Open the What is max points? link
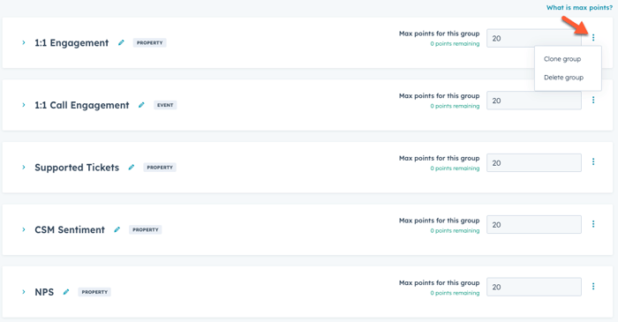 click(x=579, y=7)
